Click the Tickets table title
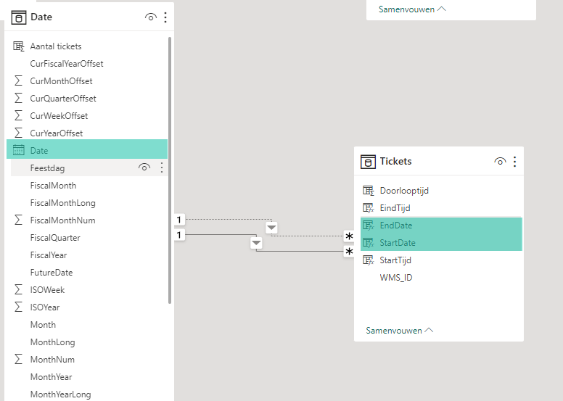This screenshot has width=563, height=401. pos(395,161)
